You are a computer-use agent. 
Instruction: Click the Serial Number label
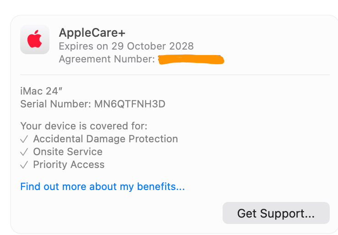click(55, 104)
